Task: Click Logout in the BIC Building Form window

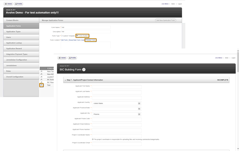Action: [x=234, y=58]
